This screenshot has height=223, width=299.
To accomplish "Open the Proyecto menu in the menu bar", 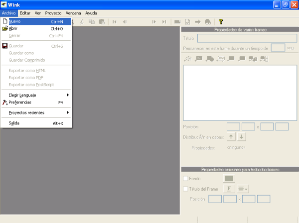I will 53,12.
